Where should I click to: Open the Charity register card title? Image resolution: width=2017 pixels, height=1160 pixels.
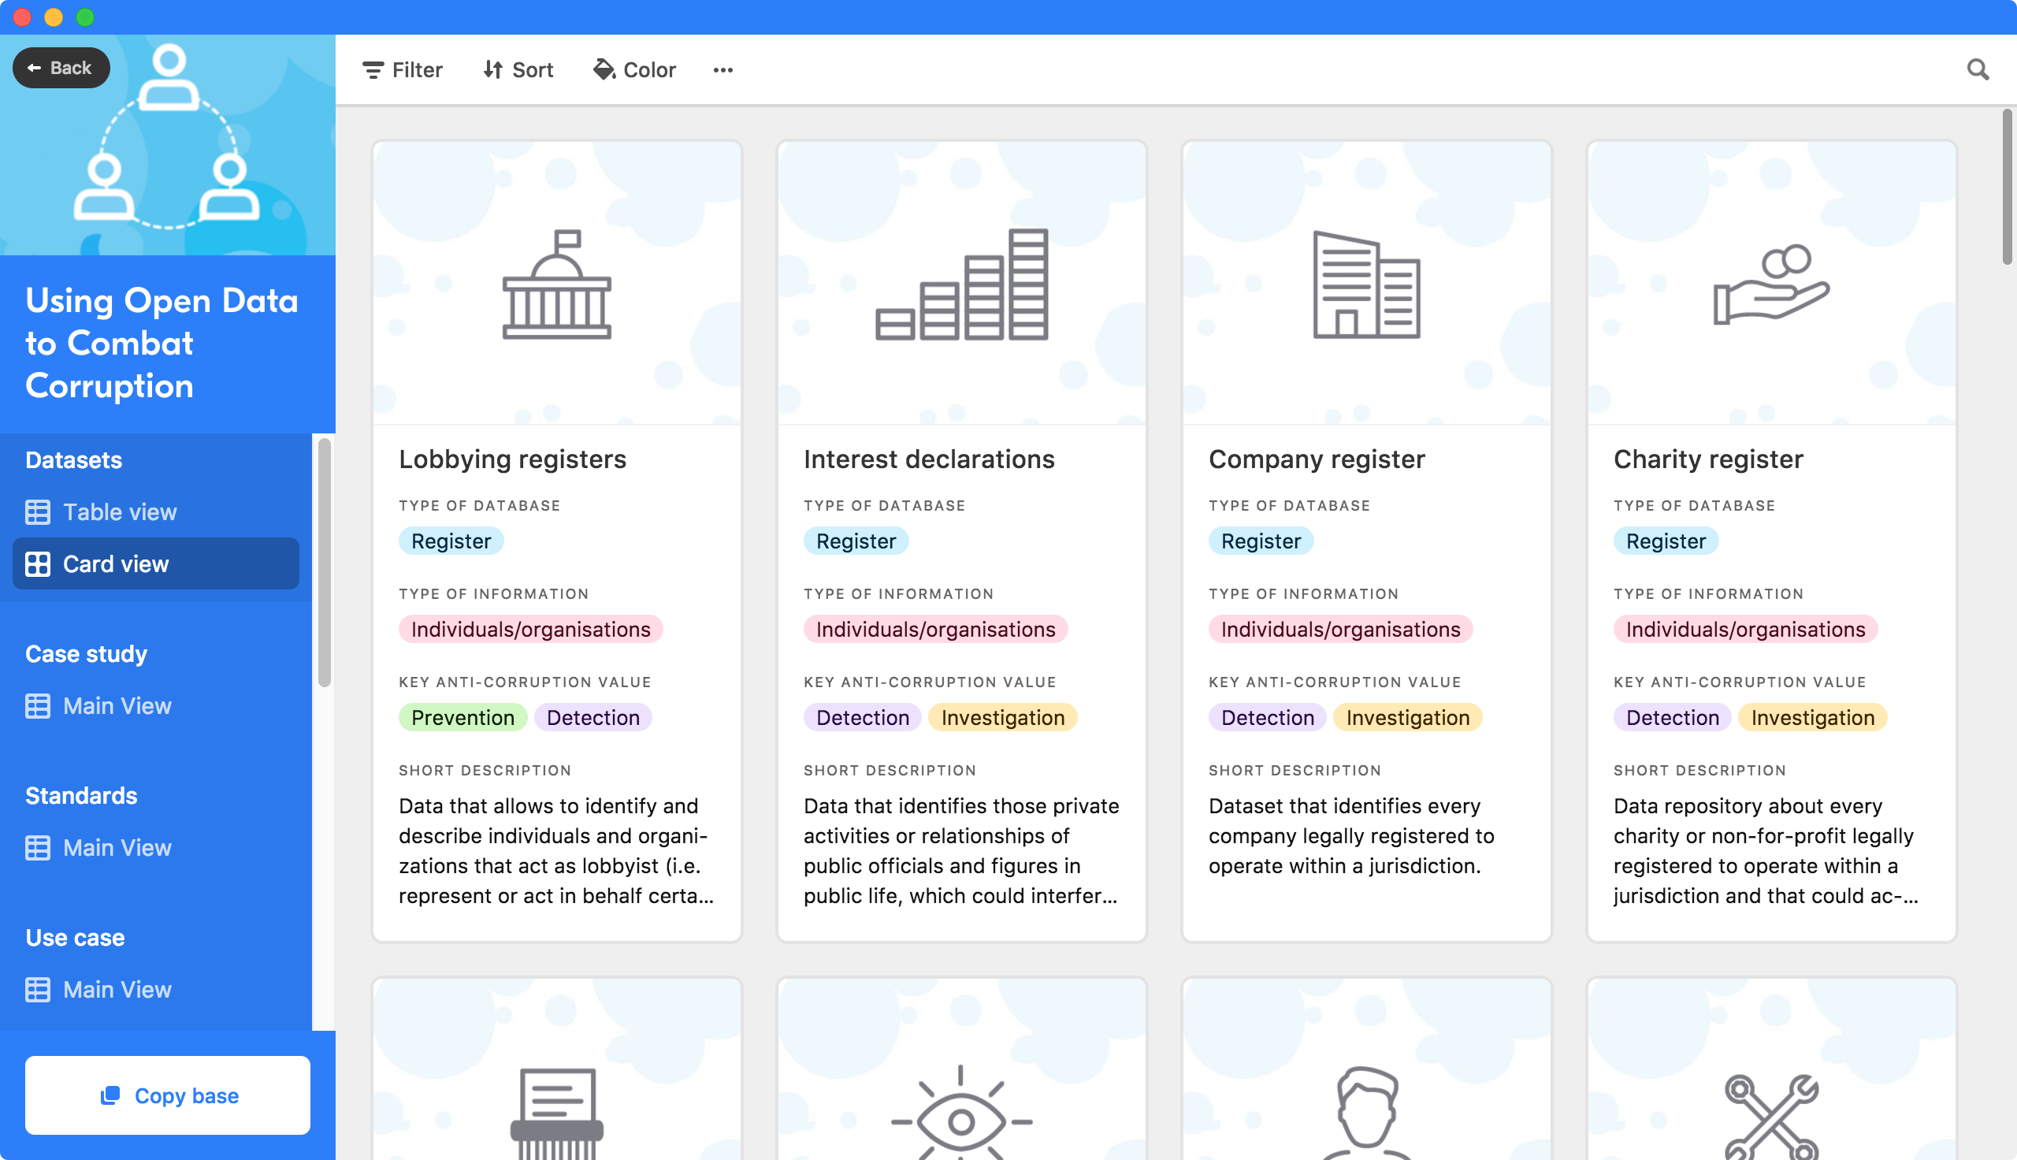(x=1708, y=459)
